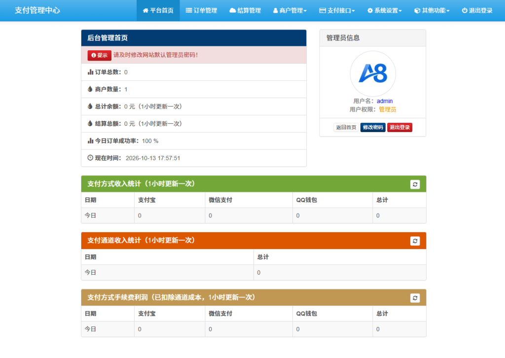Click 退出登录 in the top navbar

point(477,11)
